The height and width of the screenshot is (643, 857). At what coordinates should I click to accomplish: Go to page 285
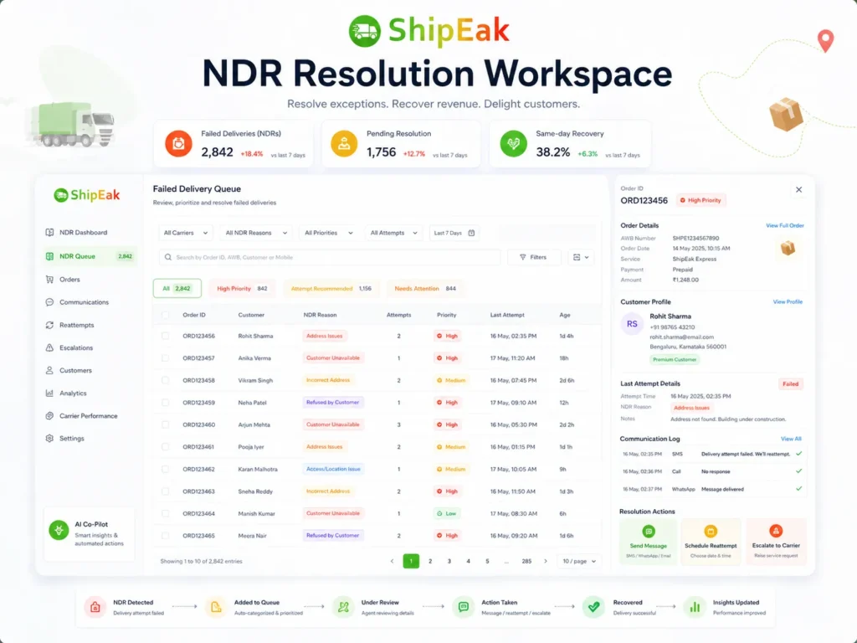point(526,562)
